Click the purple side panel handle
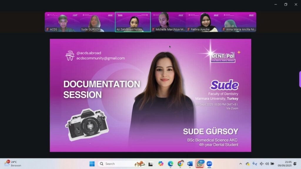The height and width of the screenshot is (169, 301). point(300,79)
